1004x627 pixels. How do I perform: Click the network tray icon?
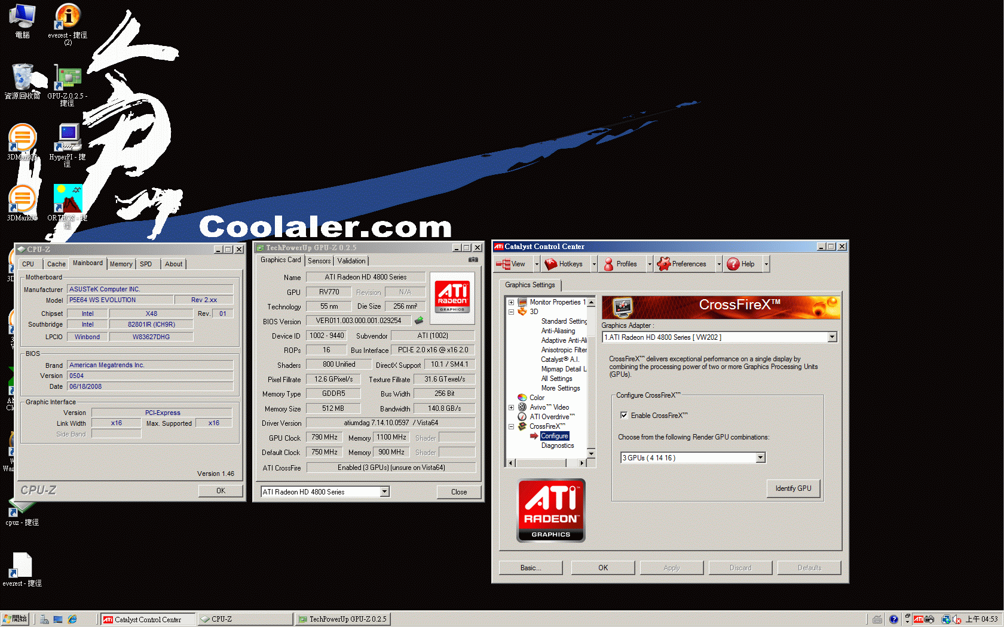(946, 619)
